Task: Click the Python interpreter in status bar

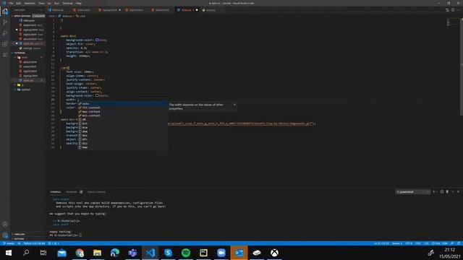Action: (34, 243)
